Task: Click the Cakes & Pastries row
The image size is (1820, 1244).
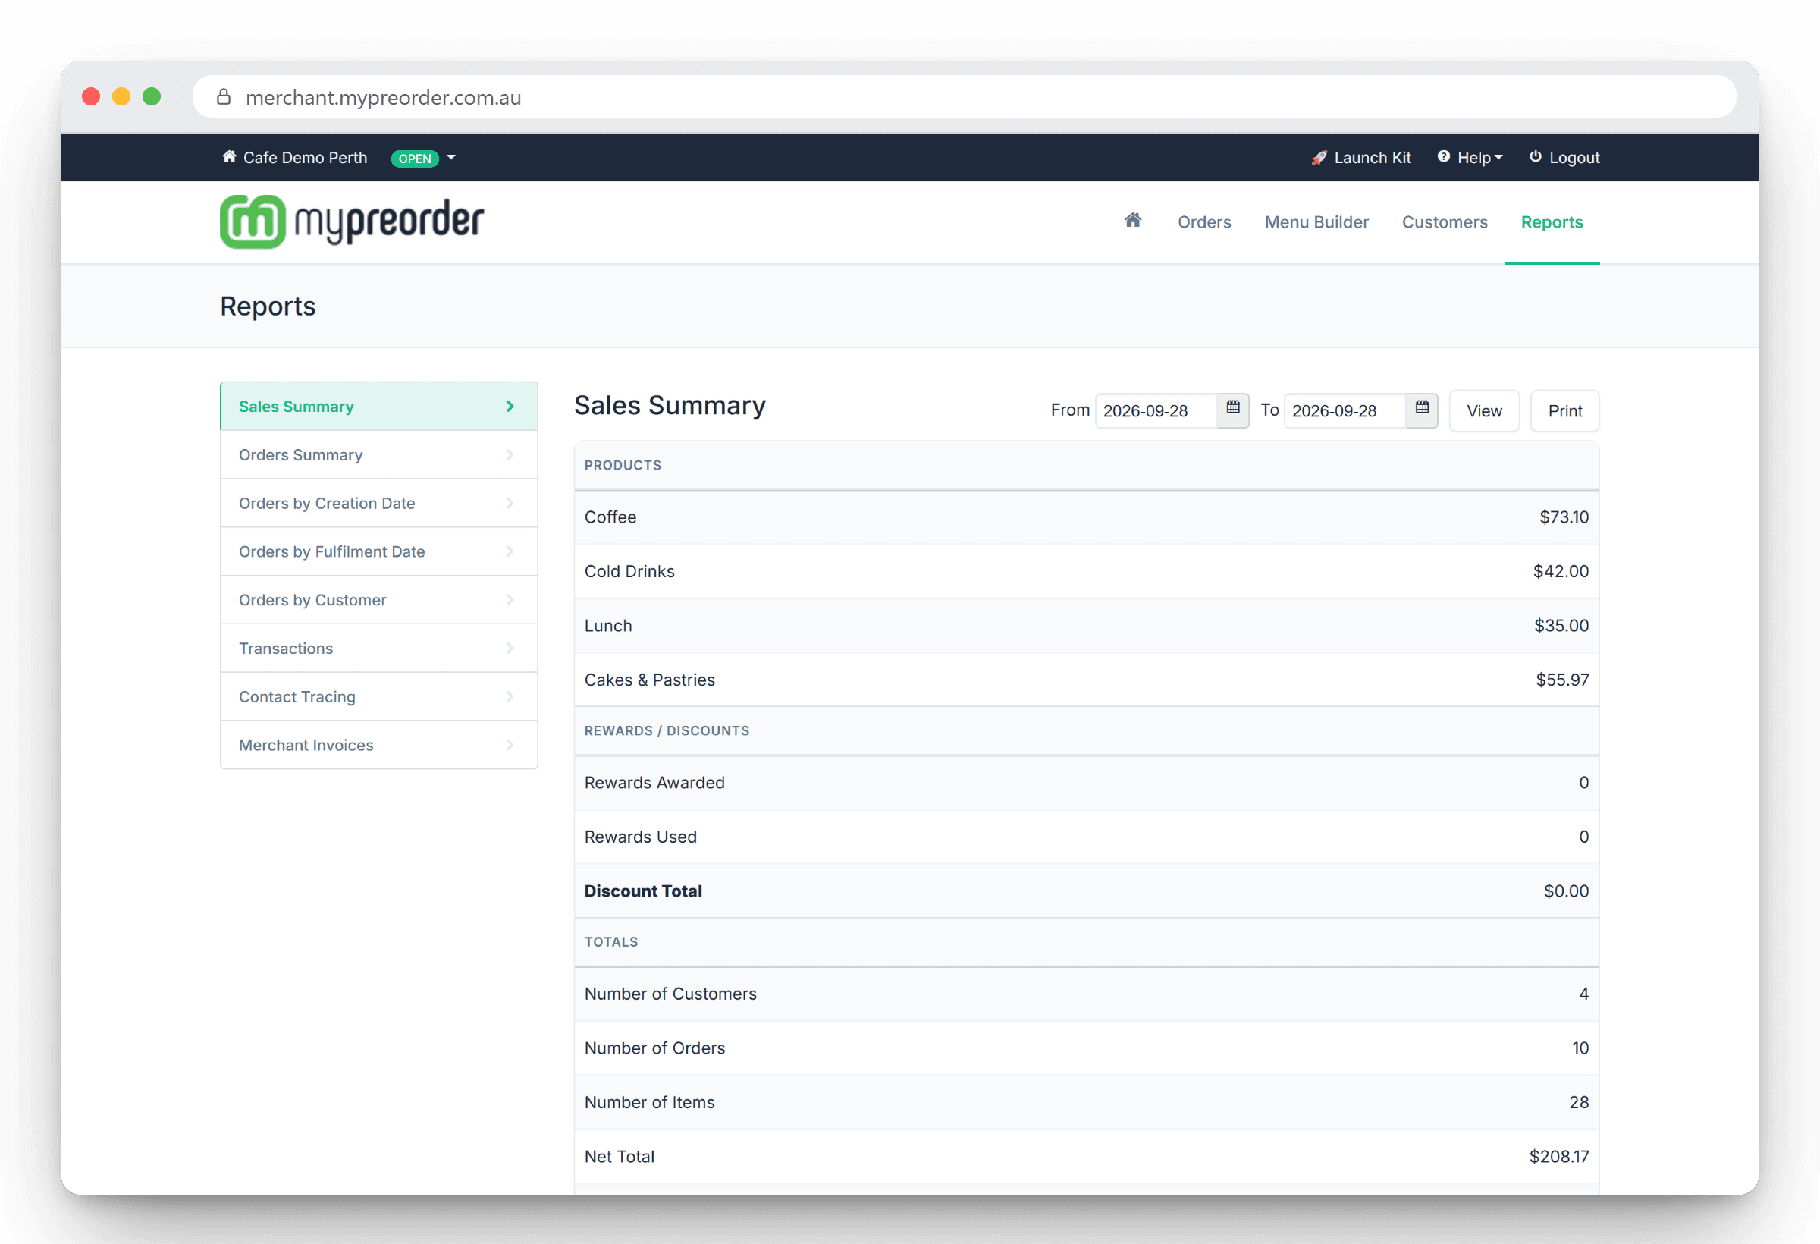Action: click(1086, 679)
